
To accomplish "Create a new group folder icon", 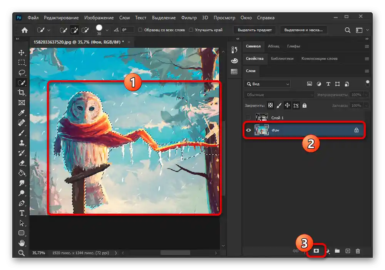I will point(337,251).
